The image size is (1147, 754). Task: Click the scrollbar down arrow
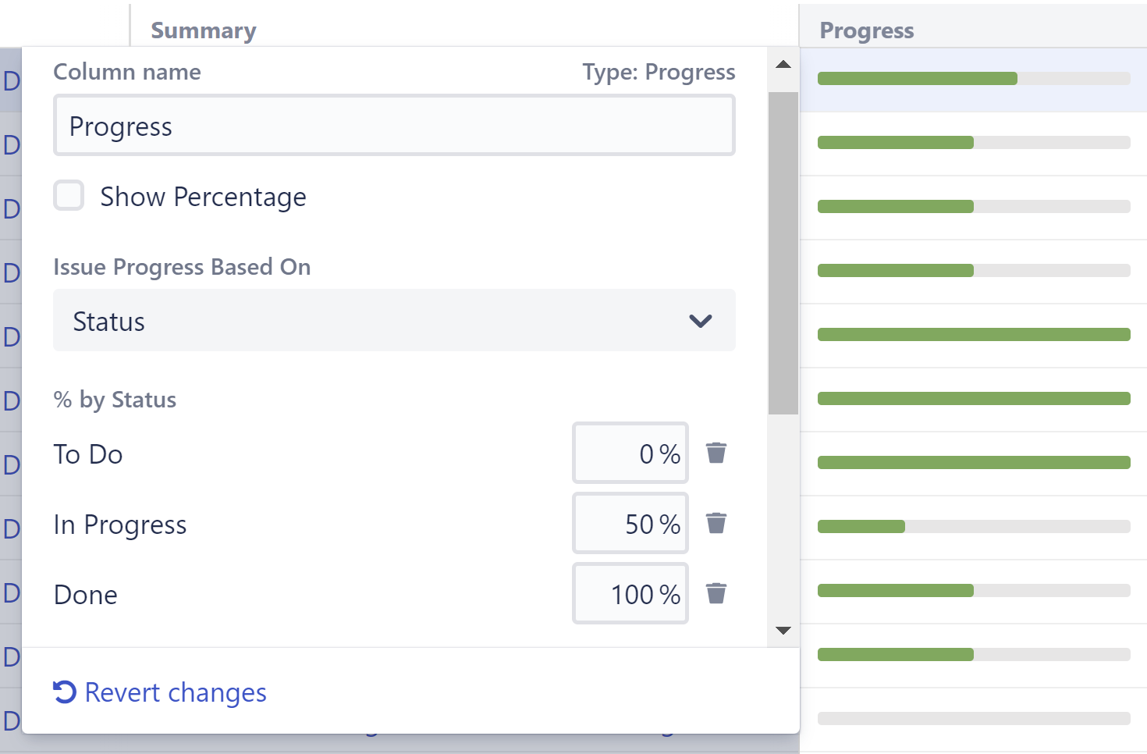783,630
